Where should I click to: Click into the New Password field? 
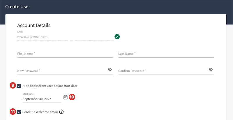pyautogui.click(x=61, y=71)
